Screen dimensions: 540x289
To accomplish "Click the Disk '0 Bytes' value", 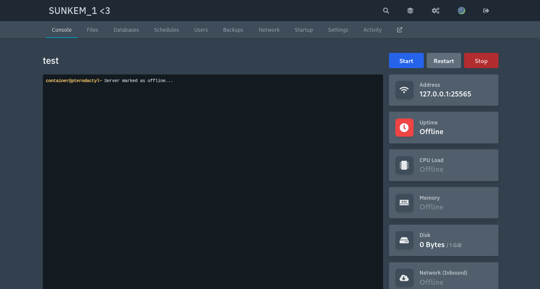I will (x=432, y=245).
